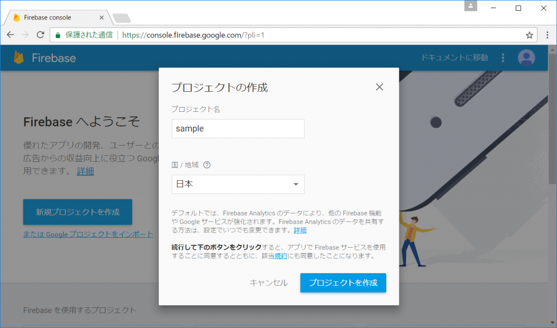Click the キャンセル button
The width and height of the screenshot is (557, 328).
coord(268,282)
